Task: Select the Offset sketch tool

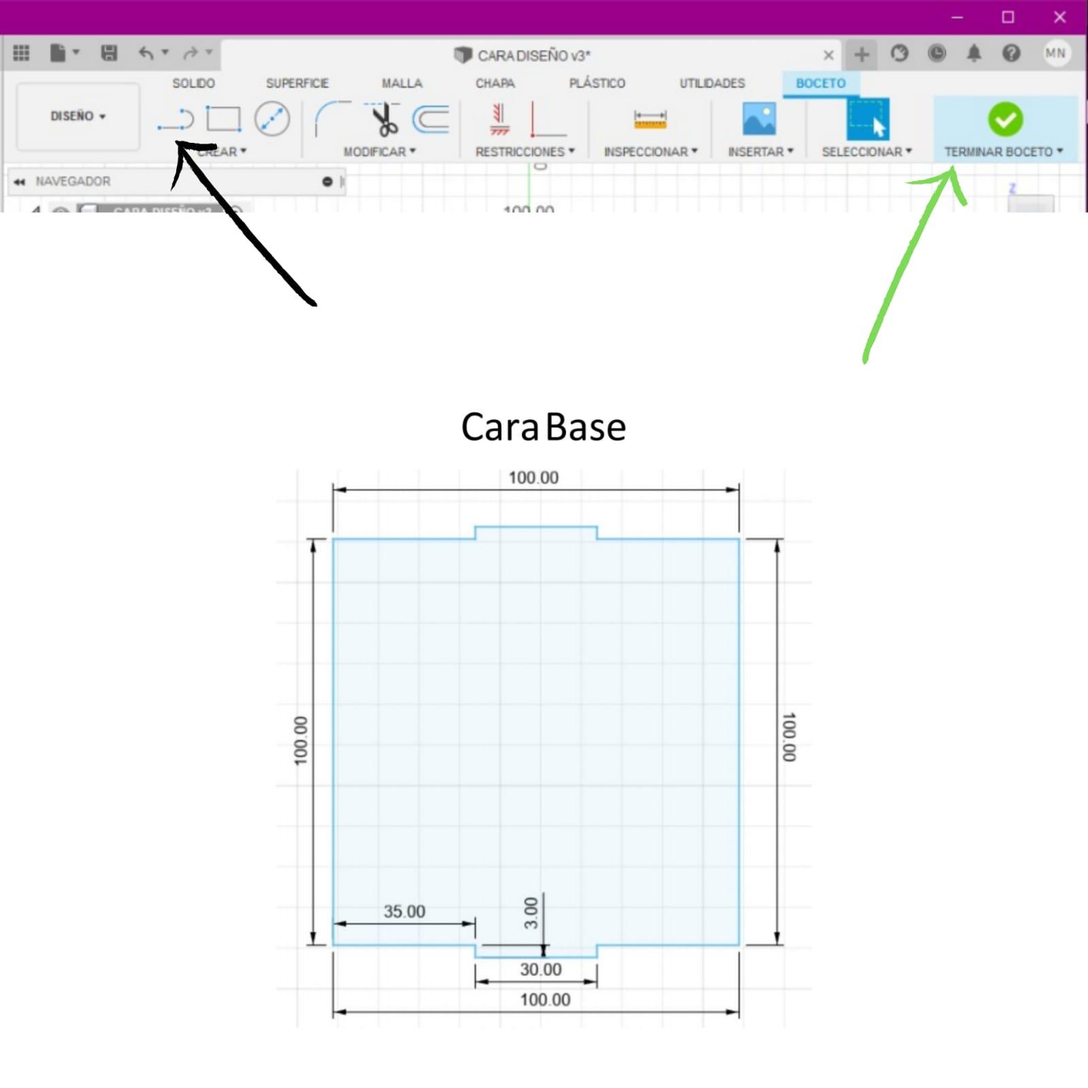Action: pyautogui.click(x=431, y=119)
